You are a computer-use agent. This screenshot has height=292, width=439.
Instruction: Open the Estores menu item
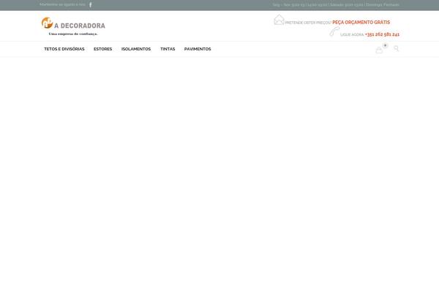click(102, 49)
